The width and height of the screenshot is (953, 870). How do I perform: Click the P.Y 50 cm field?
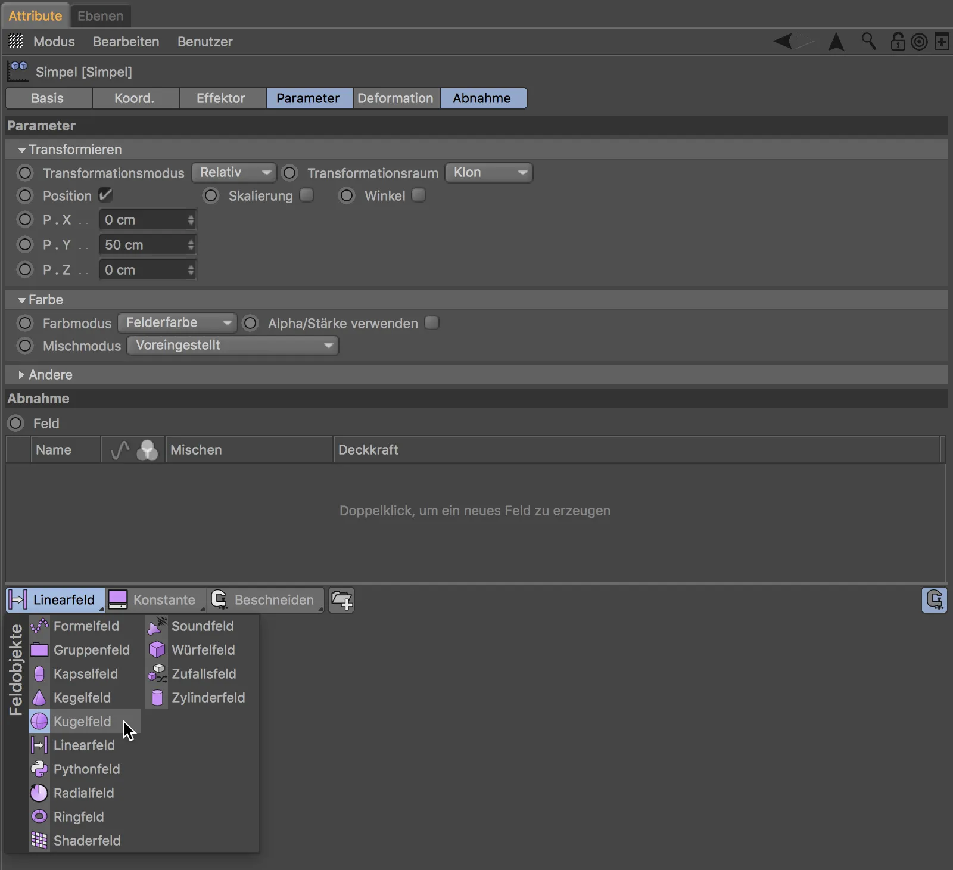[x=147, y=244]
